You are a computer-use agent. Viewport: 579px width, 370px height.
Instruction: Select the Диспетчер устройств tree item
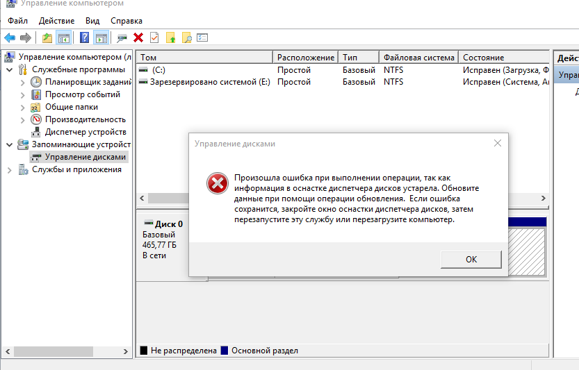[85, 132]
